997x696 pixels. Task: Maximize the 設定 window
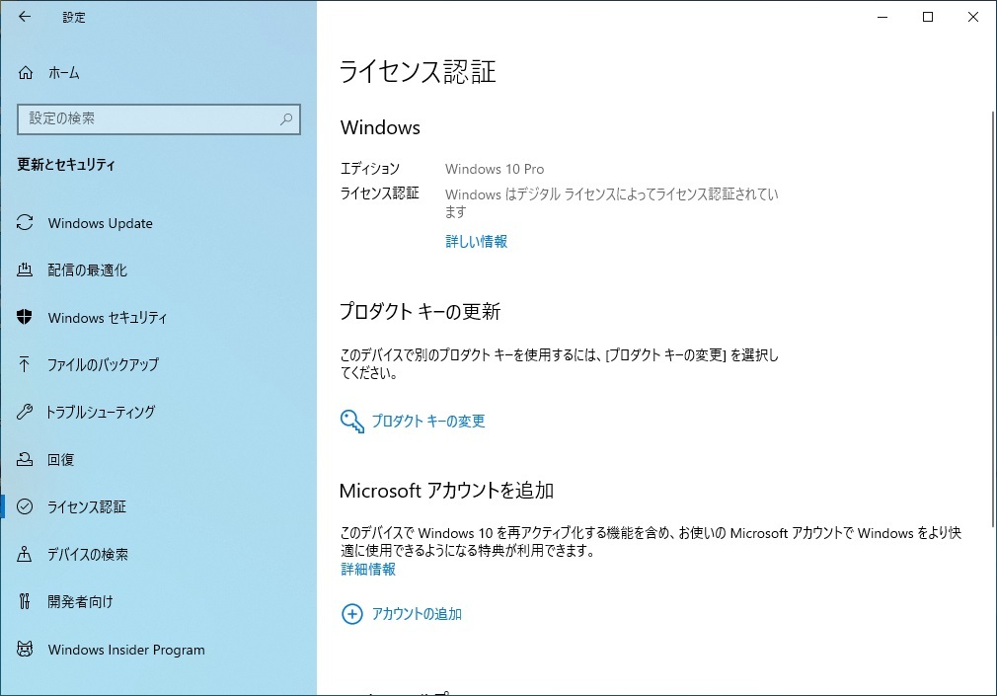928,17
